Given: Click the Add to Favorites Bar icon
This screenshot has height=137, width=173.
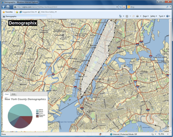Looking at the screenshot, I should pyautogui.click(x=17, y=12).
